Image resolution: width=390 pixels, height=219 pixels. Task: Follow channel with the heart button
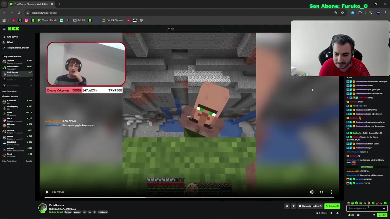click(293, 206)
